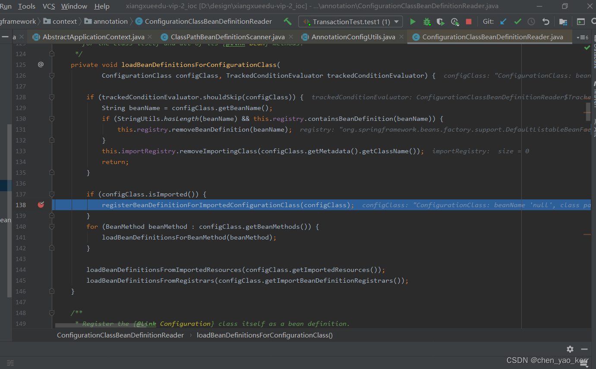The height and width of the screenshot is (369, 596).
Task: Collapse the comment block at line 124
Action: pos(52,54)
